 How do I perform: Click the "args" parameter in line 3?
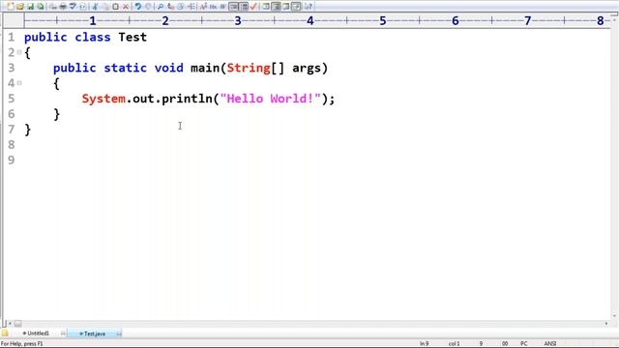pyautogui.click(x=307, y=69)
